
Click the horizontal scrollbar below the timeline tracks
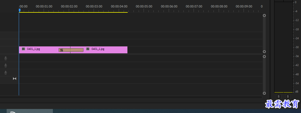[x=131, y=97]
